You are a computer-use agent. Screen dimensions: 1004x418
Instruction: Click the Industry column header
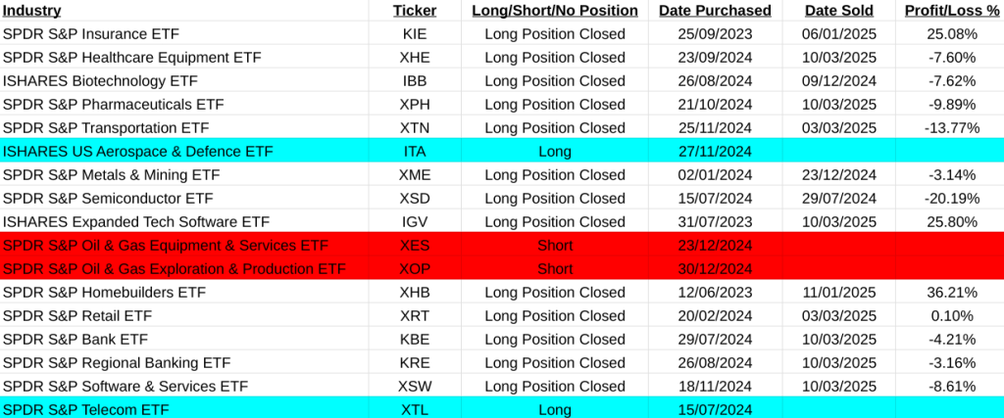32,11
